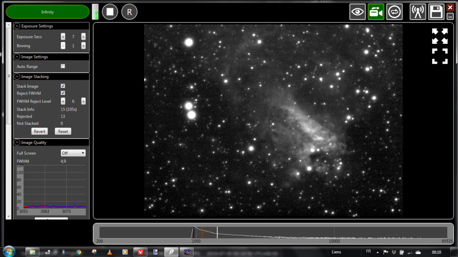Uncheck the Reject FWHM checkbox

(63, 93)
